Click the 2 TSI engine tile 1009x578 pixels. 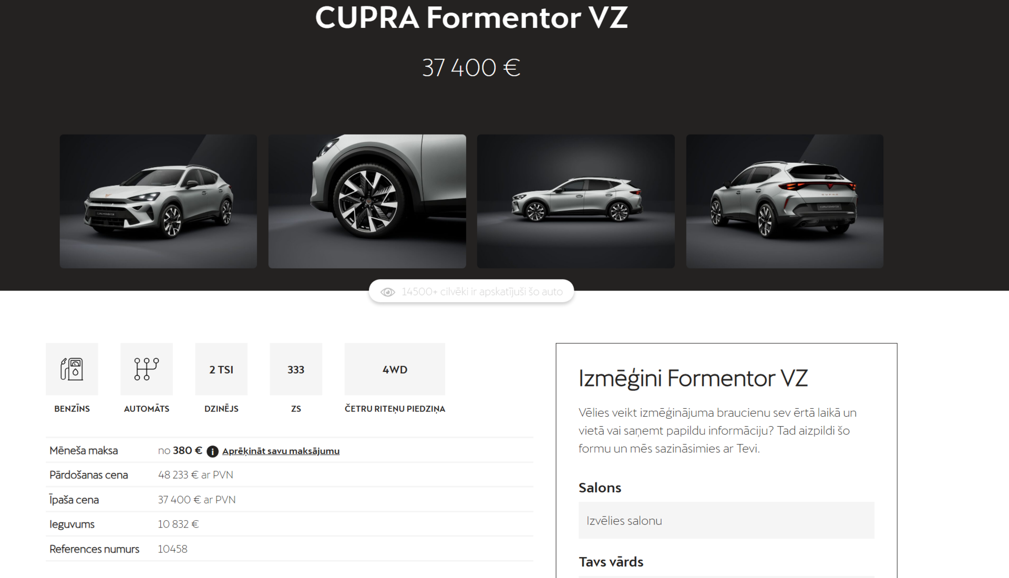pos(221,369)
